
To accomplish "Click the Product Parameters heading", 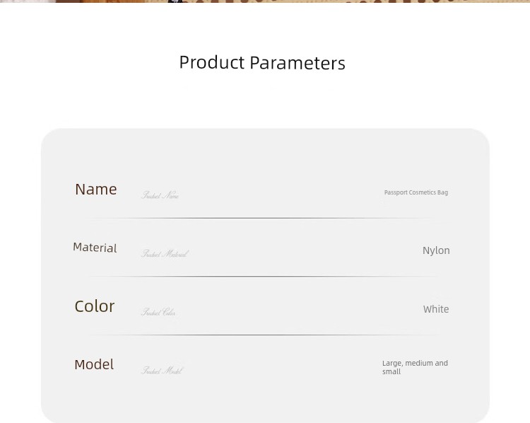I will click(x=262, y=63).
